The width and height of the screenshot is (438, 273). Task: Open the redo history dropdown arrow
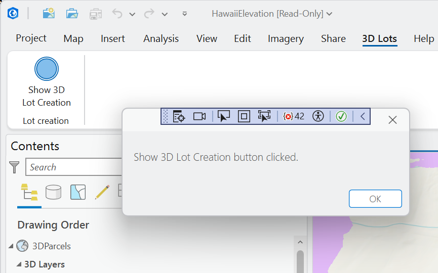(x=165, y=14)
